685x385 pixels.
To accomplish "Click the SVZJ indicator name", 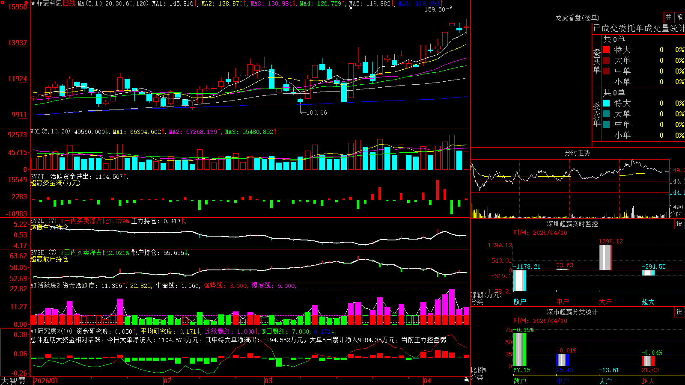I will click(x=37, y=176).
